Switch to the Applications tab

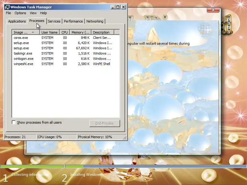[17, 21]
